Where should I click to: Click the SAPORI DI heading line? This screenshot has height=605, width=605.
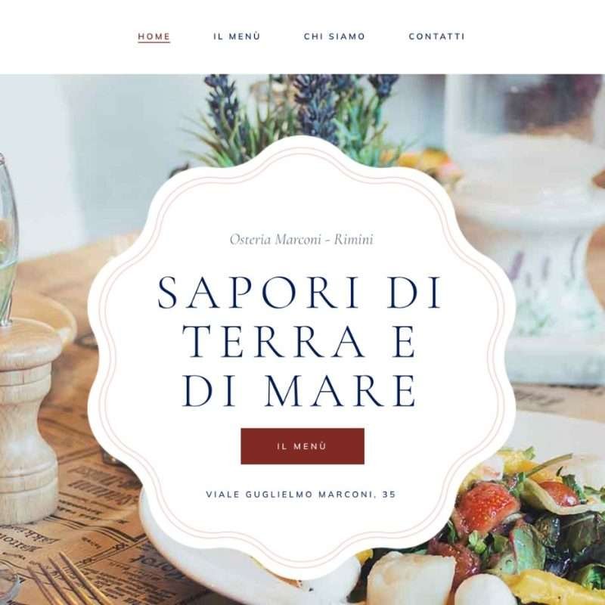pos(299,292)
